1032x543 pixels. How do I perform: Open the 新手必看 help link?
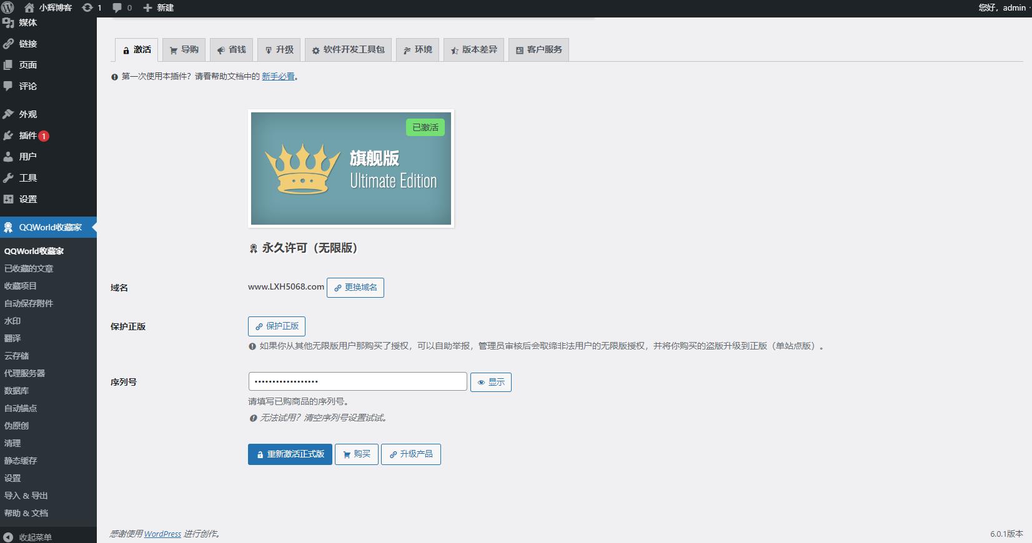[x=278, y=77]
